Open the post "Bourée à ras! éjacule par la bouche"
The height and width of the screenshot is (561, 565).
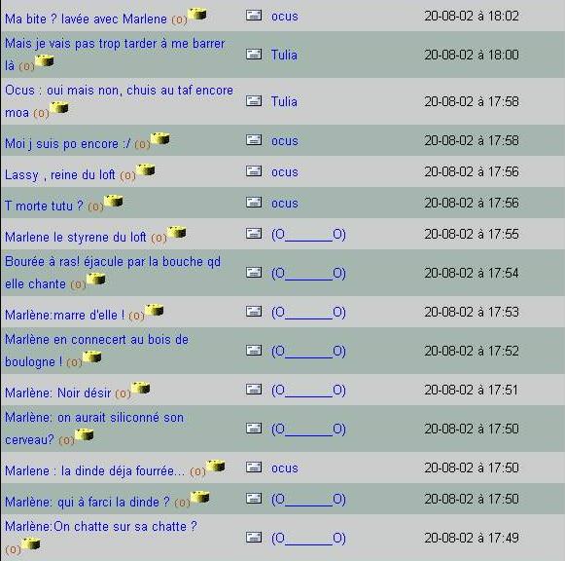tap(113, 273)
